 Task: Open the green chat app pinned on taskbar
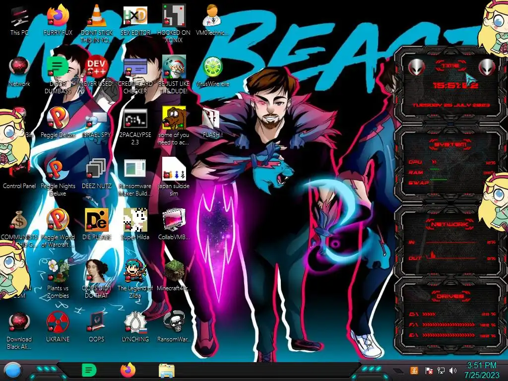point(89,370)
